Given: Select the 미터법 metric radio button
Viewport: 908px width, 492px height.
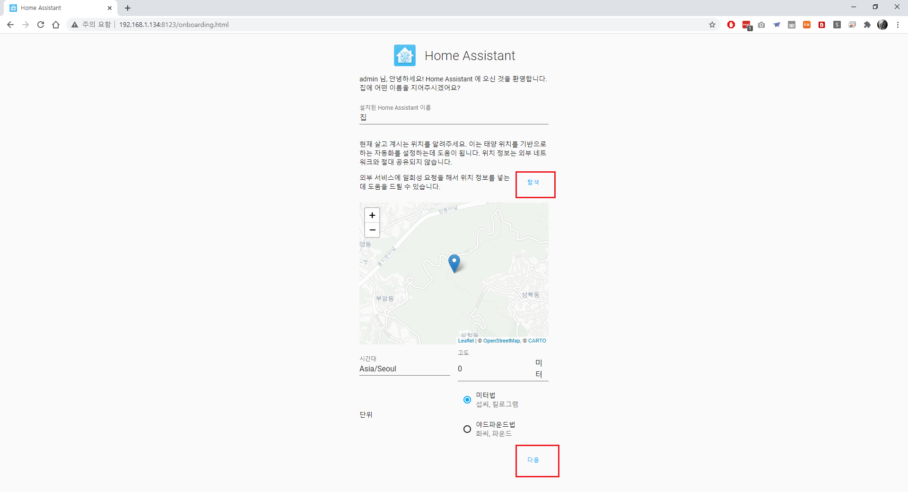Looking at the screenshot, I should [x=467, y=400].
